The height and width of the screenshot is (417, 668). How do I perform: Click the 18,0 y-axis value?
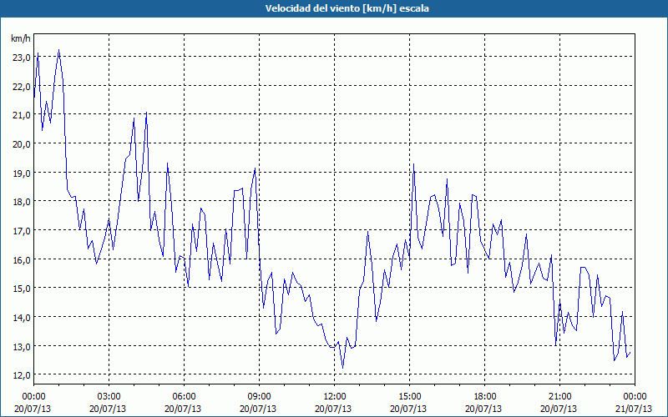[22, 202]
